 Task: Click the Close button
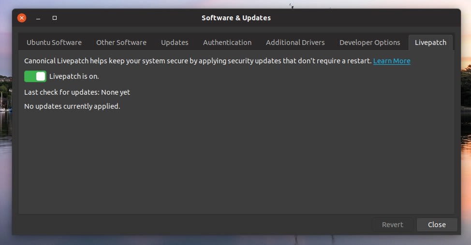[437, 225]
